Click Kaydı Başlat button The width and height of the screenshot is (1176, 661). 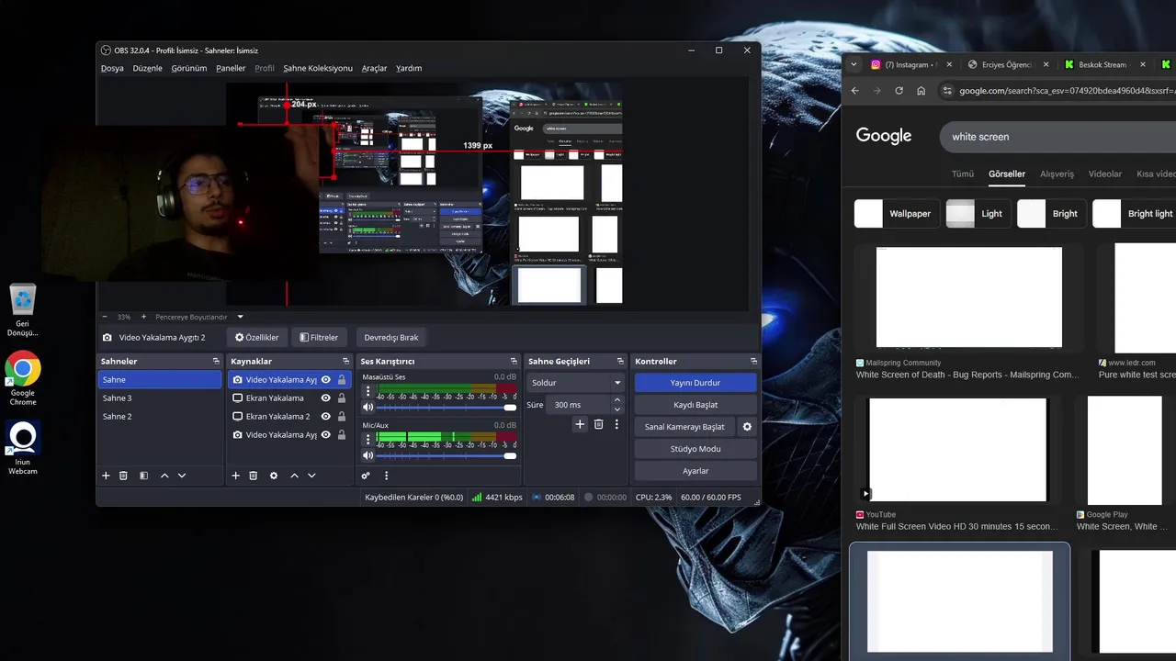coord(695,405)
